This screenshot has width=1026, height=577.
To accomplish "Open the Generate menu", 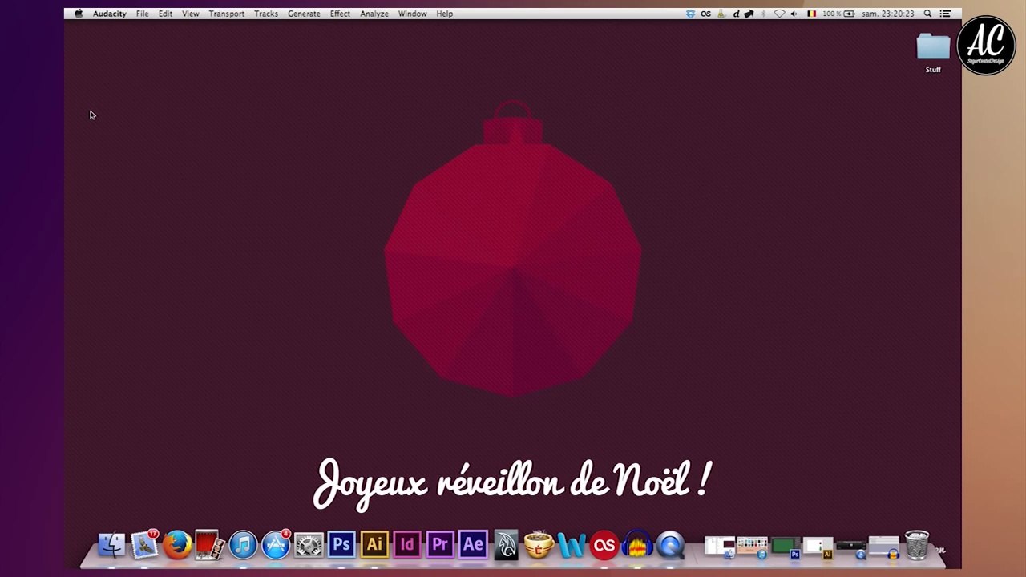I will point(304,14).
